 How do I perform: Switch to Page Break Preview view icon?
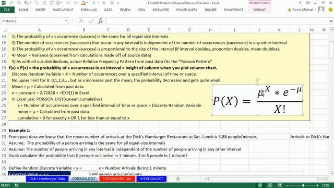coord(280,185)
